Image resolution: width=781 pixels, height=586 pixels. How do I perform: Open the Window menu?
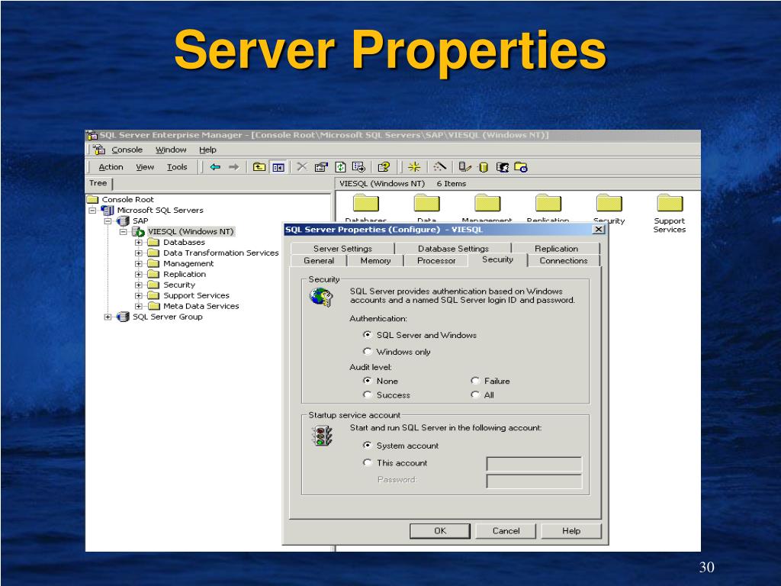171,150
